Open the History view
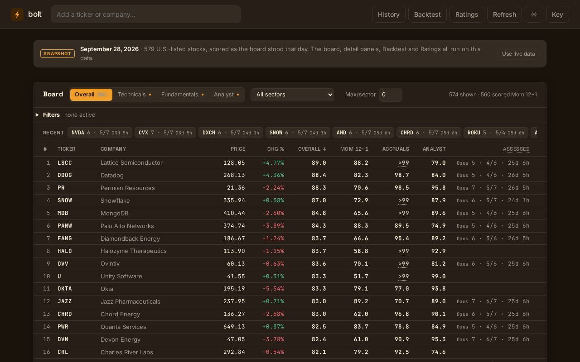The image size is (580, 362). click(x=389, y=14)
